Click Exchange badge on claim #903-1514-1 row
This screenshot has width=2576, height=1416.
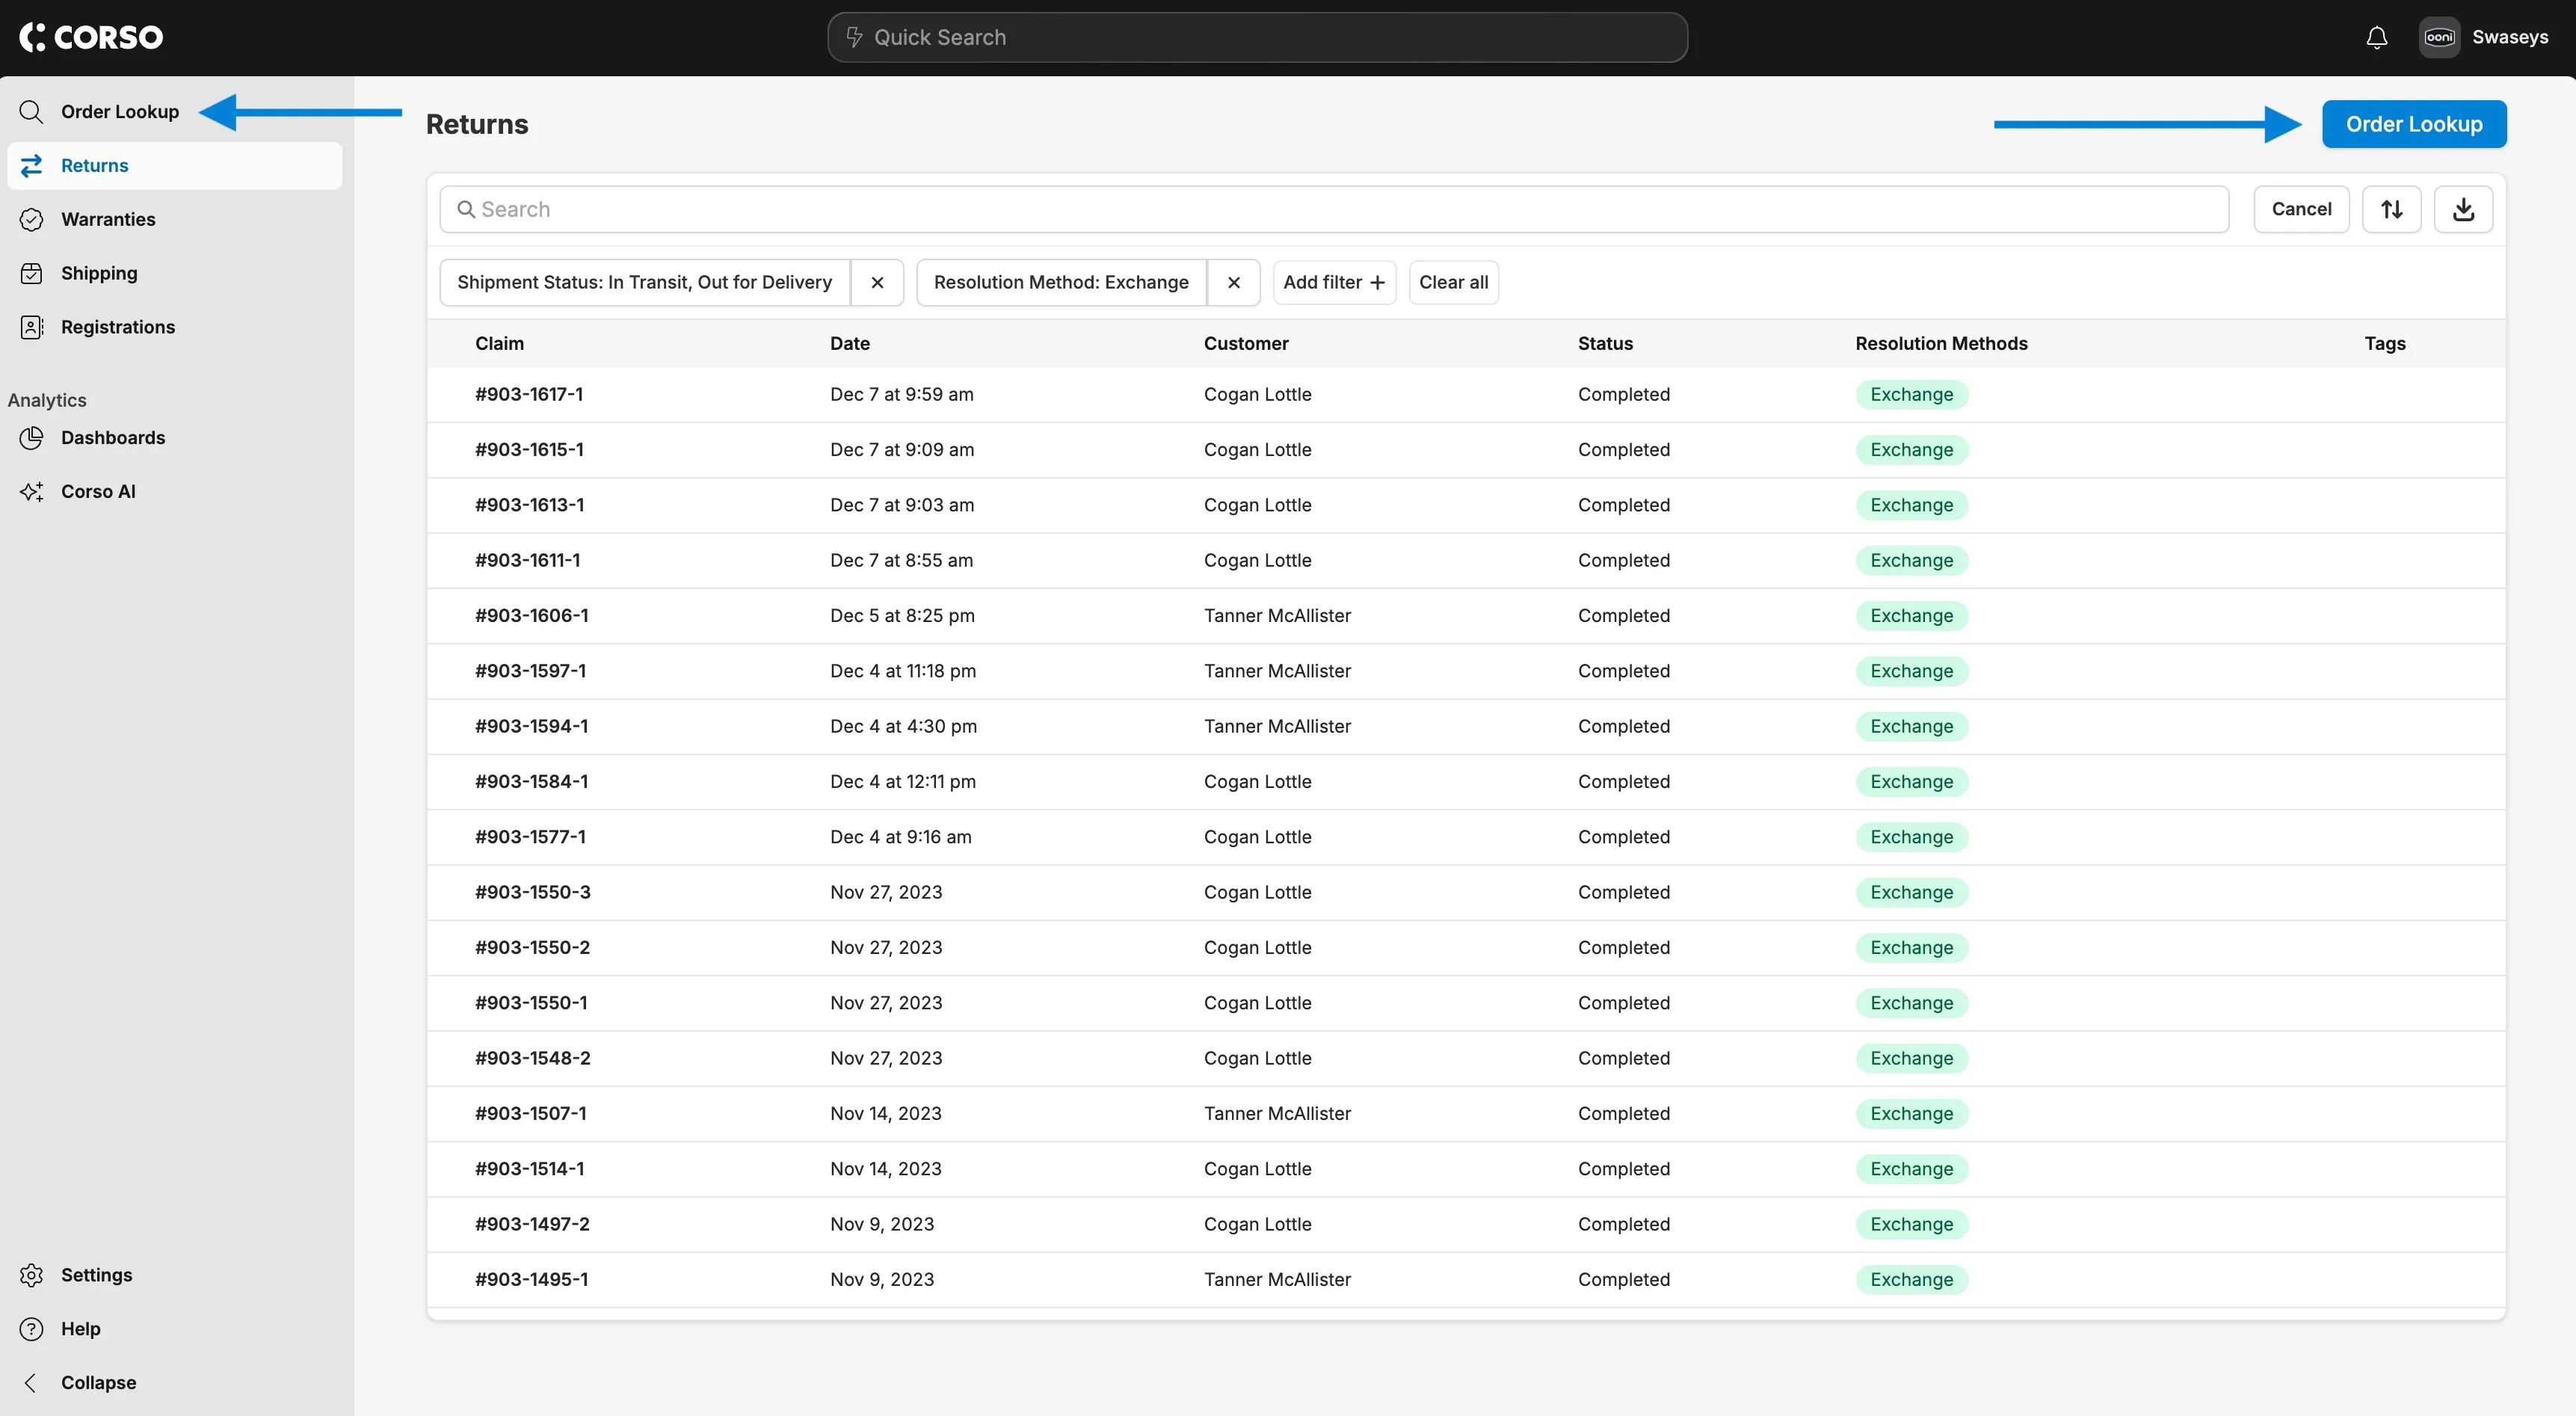tap(1911, 1169)
